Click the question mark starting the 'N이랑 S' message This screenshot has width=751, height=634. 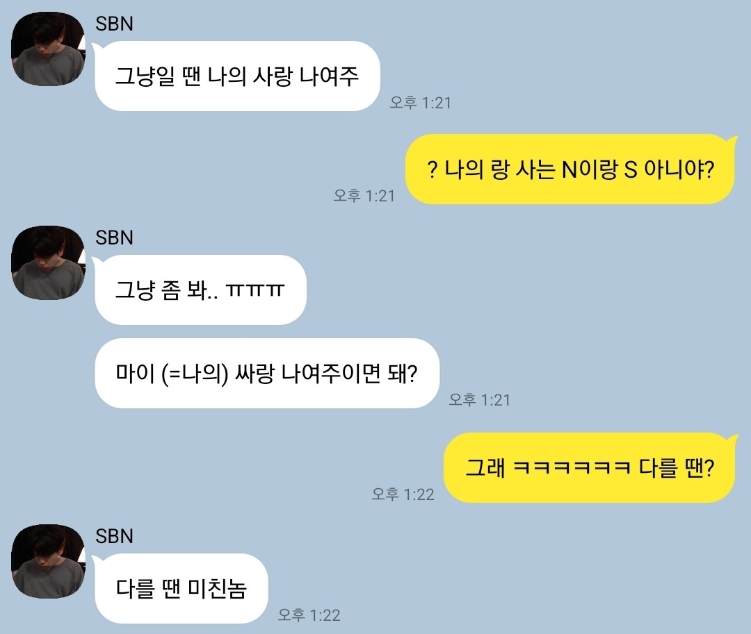click(x=432, y=169)
